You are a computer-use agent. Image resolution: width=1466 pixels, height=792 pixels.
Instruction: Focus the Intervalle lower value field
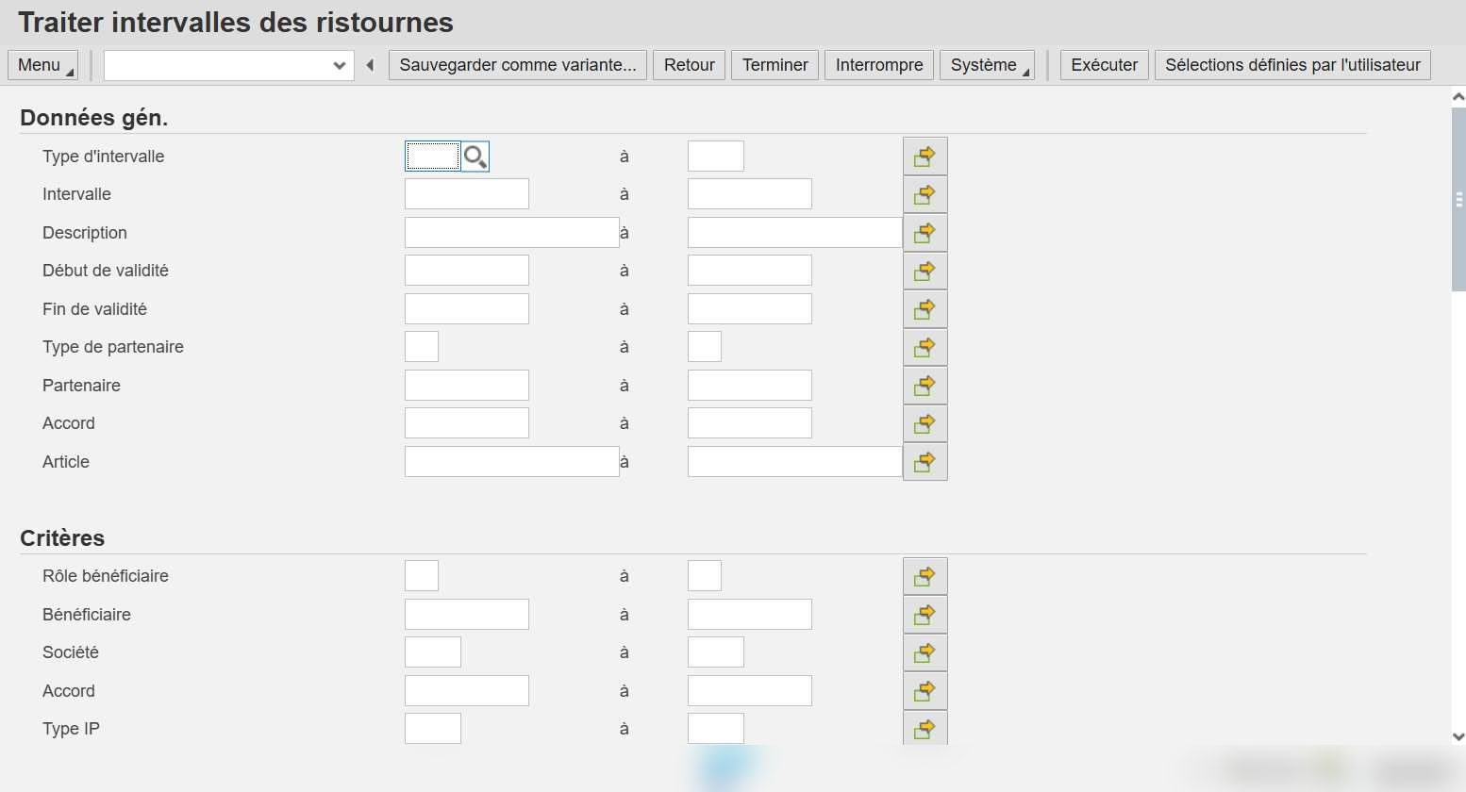(467, 194)
